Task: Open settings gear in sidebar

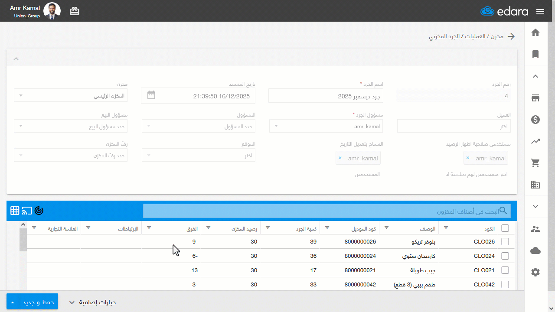Action: coord(535,272)
